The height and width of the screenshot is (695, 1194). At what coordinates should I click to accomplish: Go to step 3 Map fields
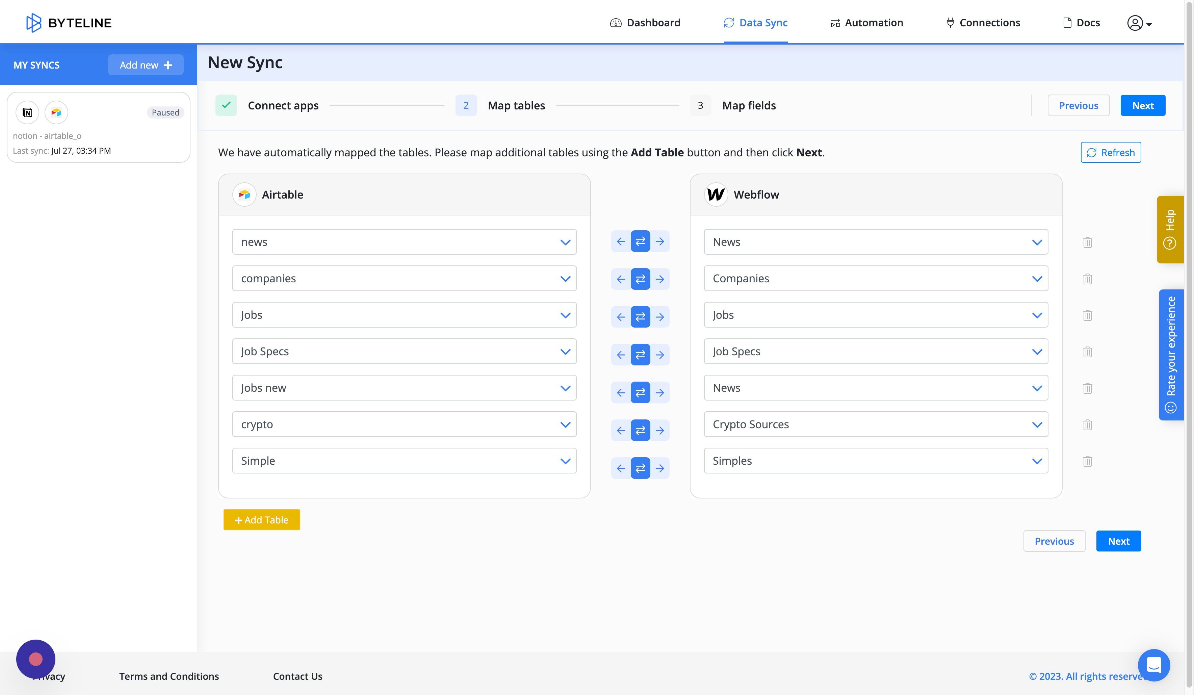[x=733, y=105]
